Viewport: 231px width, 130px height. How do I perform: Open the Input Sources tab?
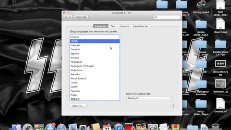pyautogui.click(x=140, y=26)
